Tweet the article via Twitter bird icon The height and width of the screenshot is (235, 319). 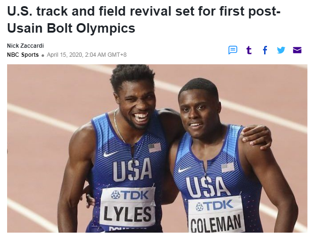point(281,50)
